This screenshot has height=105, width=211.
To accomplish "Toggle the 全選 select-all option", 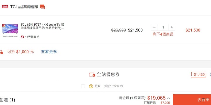I will click(7, 100).
